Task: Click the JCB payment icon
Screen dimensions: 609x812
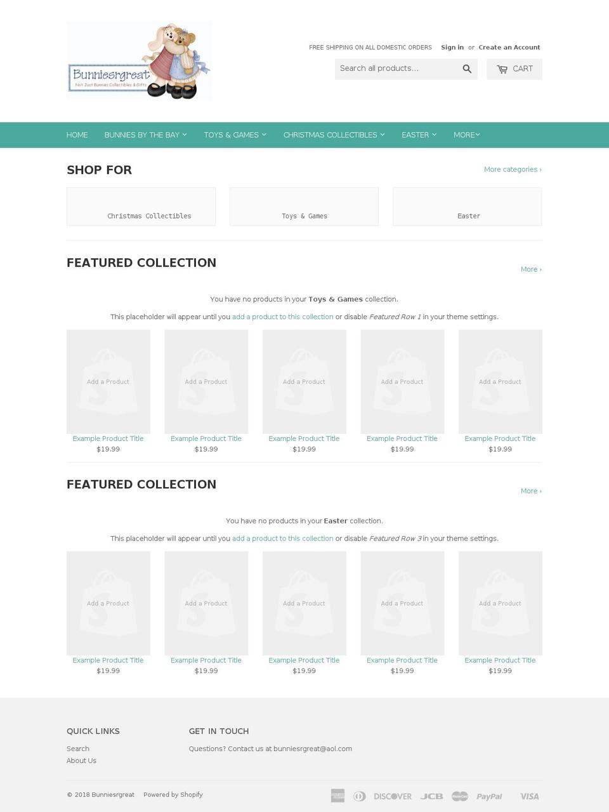Action: (x=431, y=796)
